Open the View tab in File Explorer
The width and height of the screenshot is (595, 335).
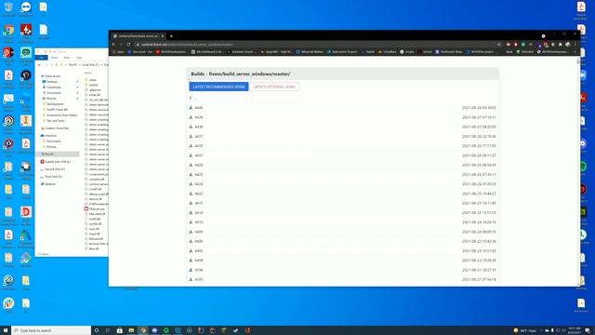79,58
